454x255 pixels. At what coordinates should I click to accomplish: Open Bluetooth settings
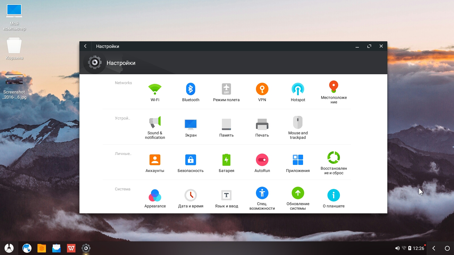coord(191,92)
